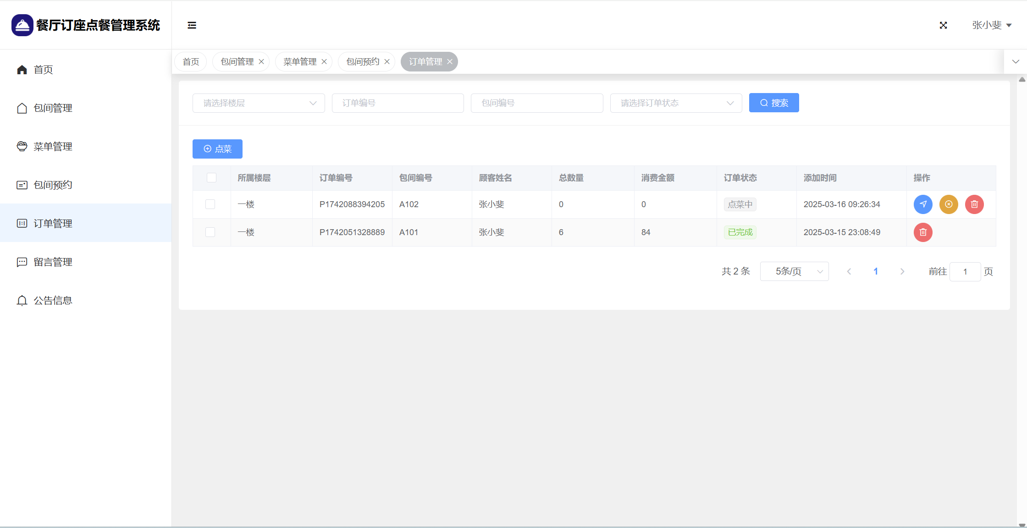Expand the 5条/页 page size selector

[794, 271]
